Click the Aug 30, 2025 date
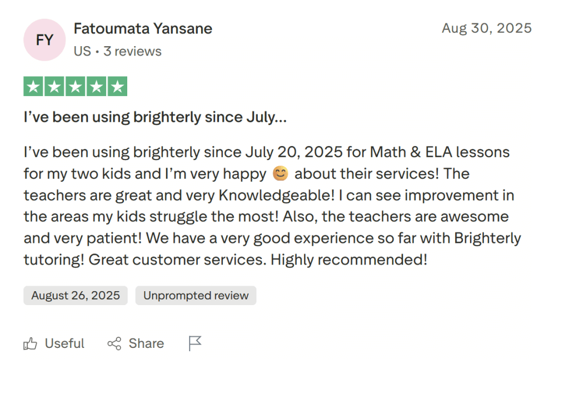Screen dimensions: 569x394 tap(486, 28)
